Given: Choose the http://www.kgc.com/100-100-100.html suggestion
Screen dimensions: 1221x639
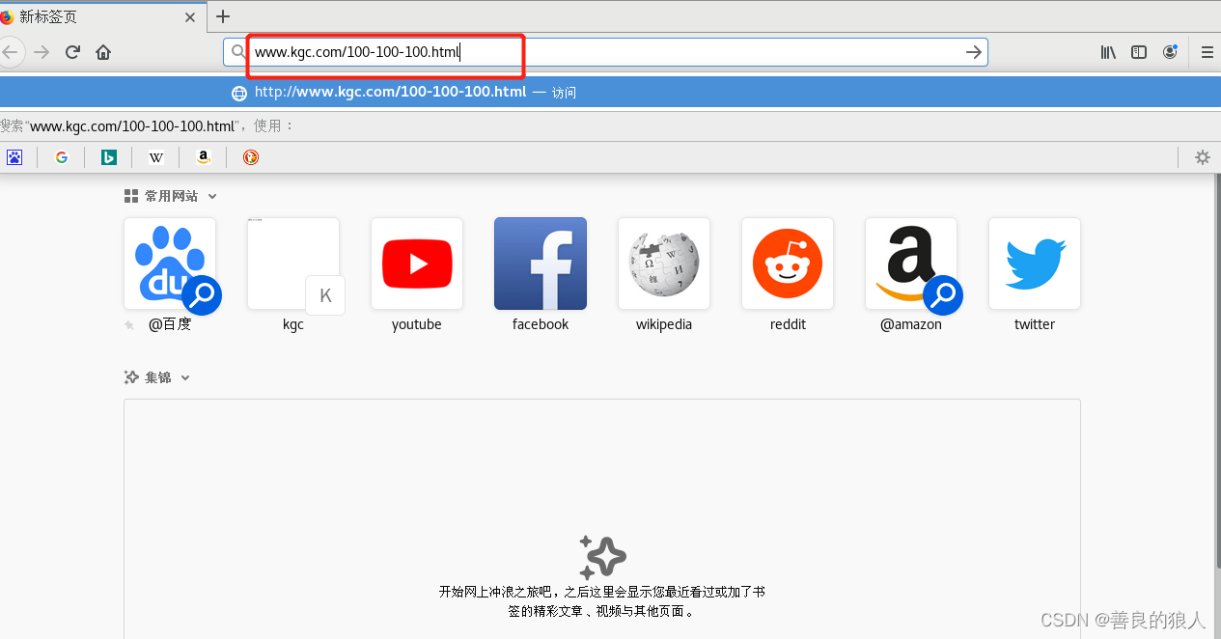Looking at the screenshot, I should 610,93.
